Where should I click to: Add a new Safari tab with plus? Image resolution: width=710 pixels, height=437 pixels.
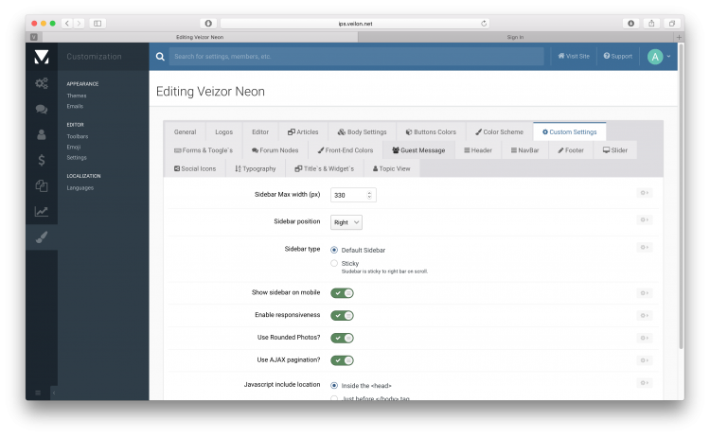(x=679, y=37)
